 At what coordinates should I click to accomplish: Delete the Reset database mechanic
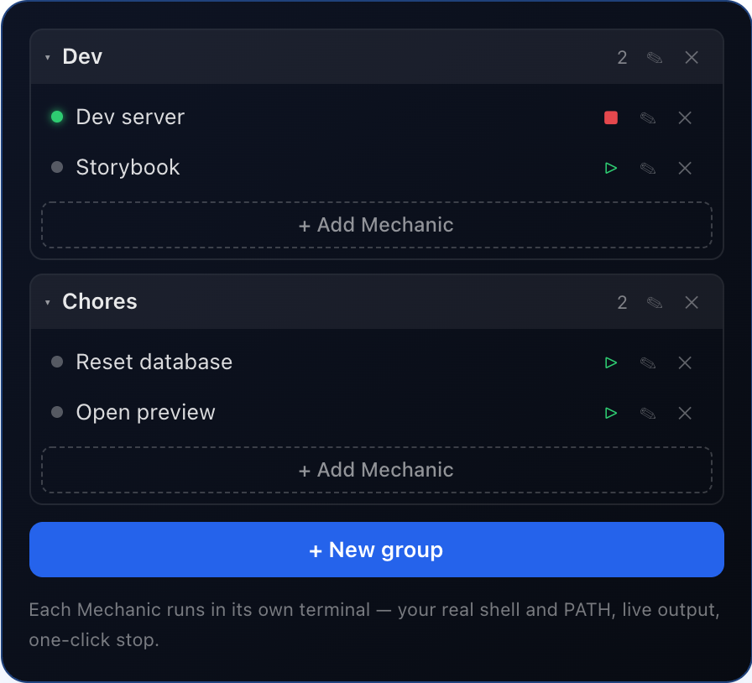point(685,362)
